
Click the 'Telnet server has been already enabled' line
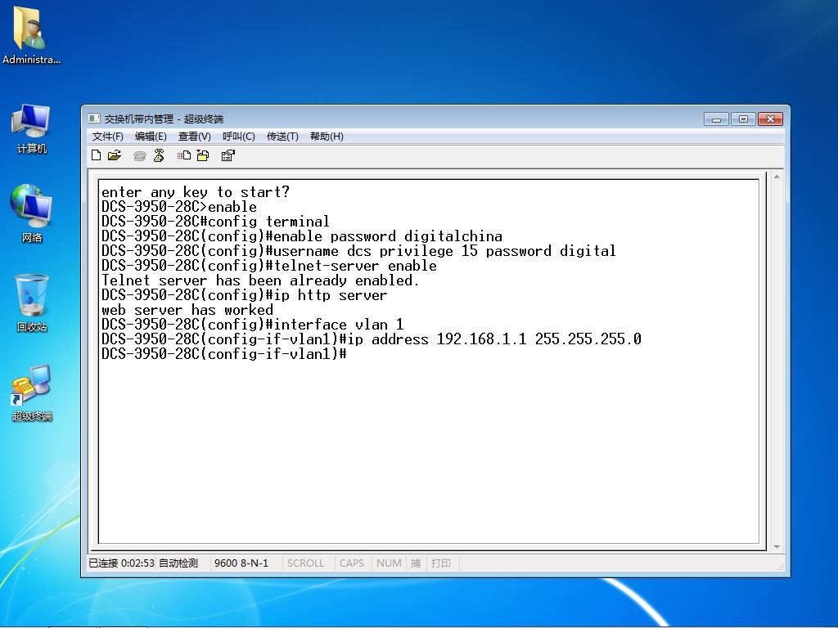260,280
